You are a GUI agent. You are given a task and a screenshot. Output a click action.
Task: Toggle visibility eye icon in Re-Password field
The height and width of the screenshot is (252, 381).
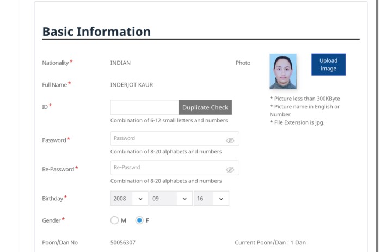point(230,169)
